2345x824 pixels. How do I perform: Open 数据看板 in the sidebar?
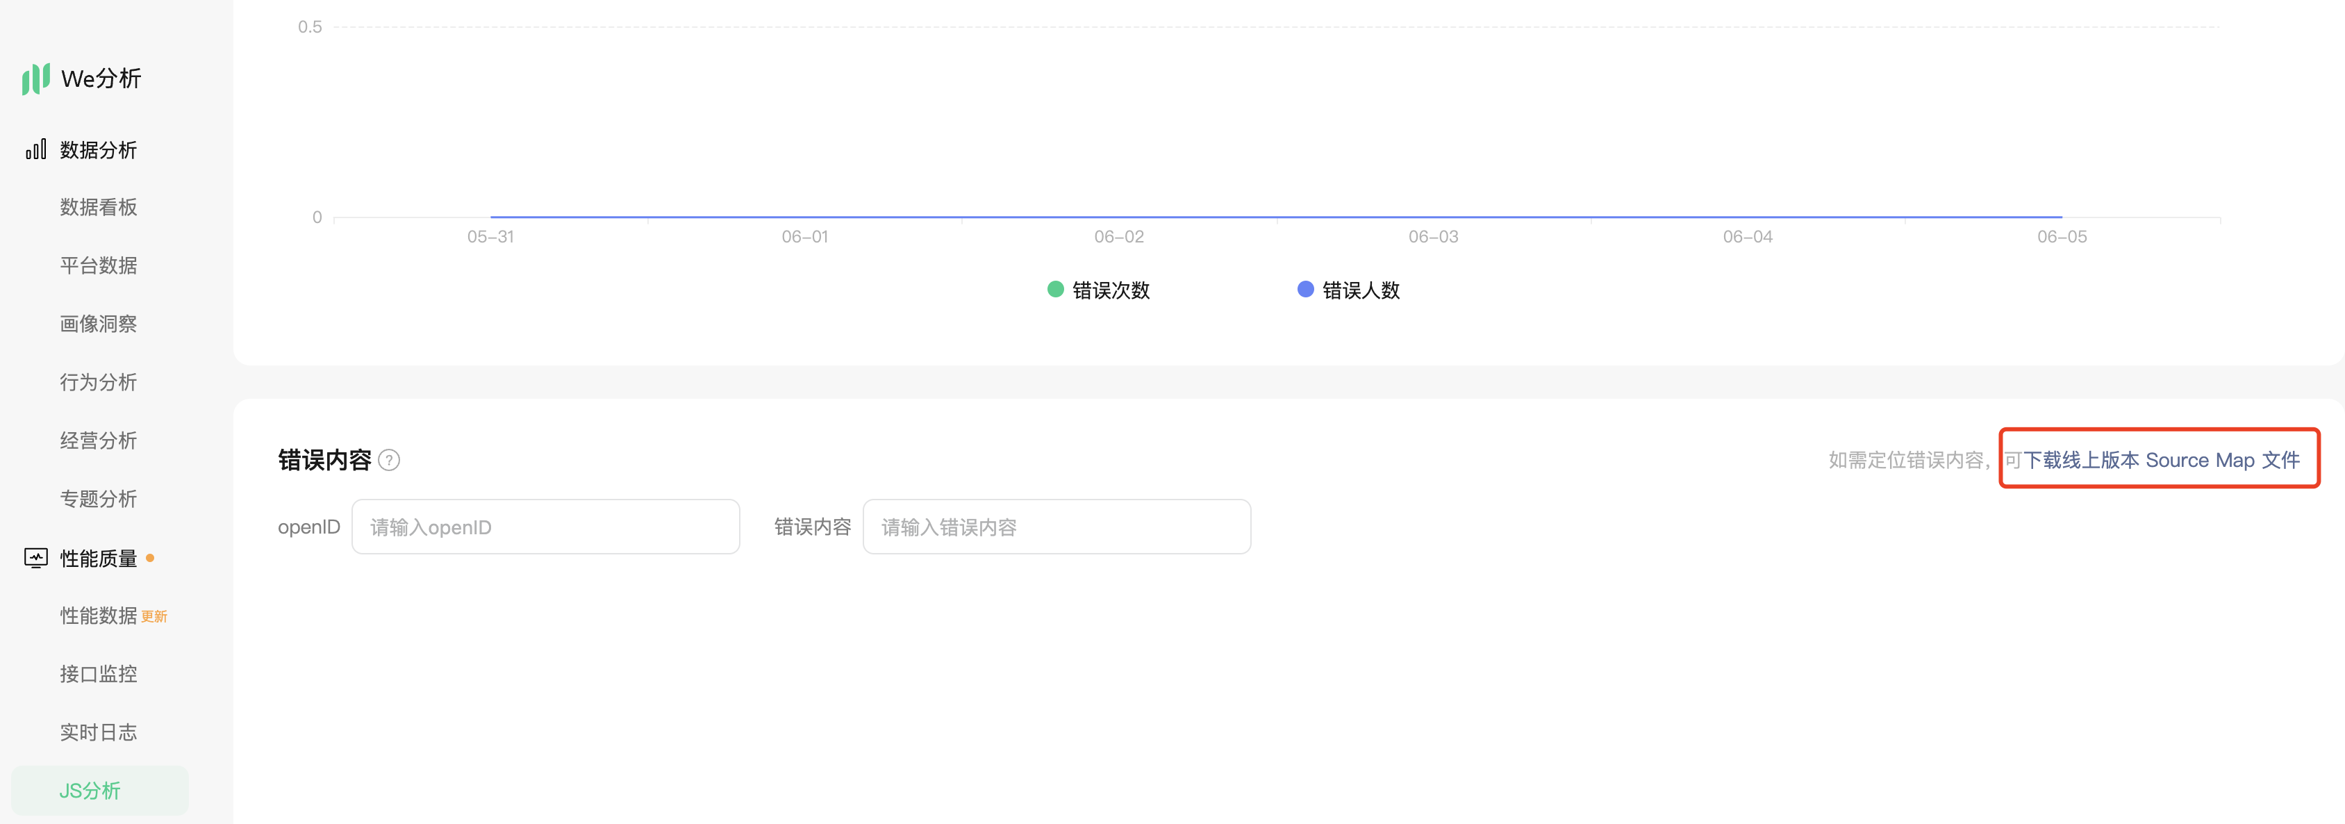[x=99, y=208]
